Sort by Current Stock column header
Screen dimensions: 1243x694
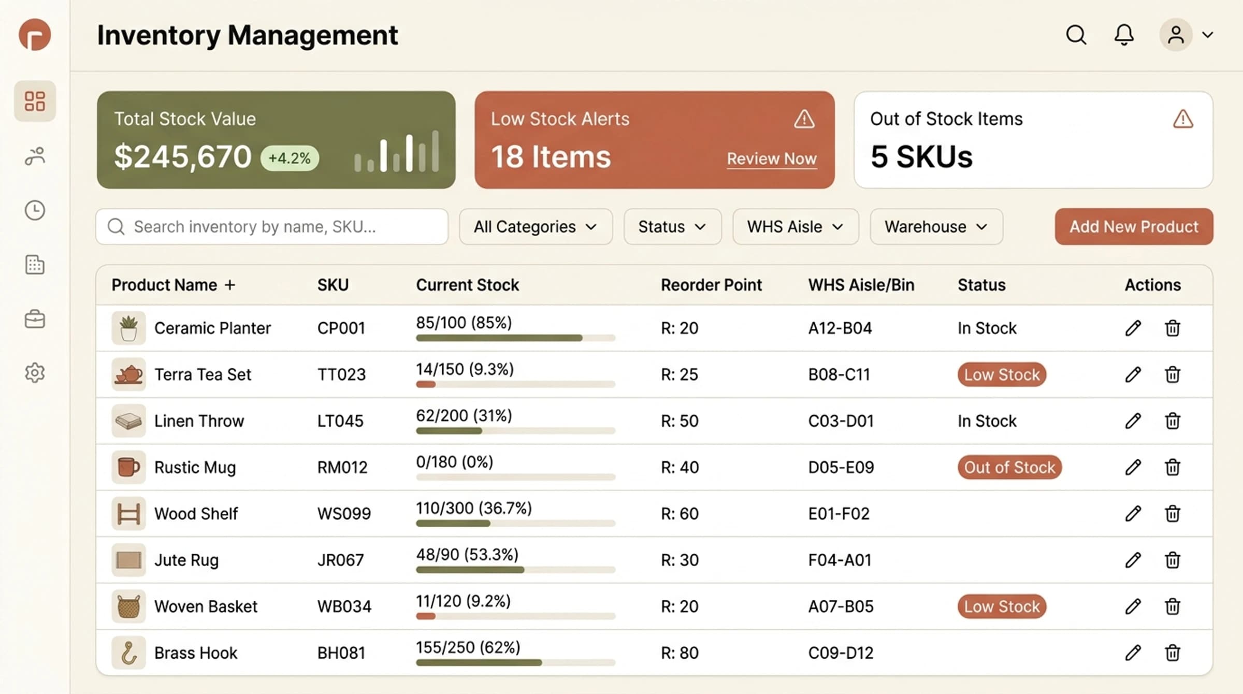[x=467, y=285]
